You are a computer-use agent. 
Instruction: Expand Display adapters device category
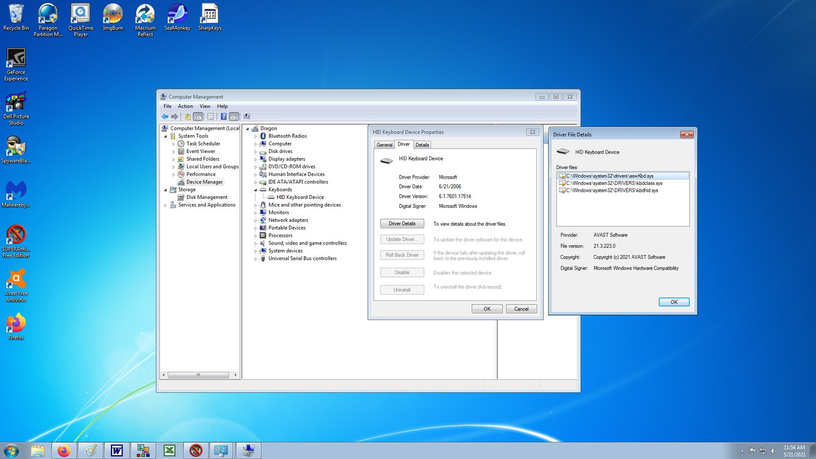256,159
